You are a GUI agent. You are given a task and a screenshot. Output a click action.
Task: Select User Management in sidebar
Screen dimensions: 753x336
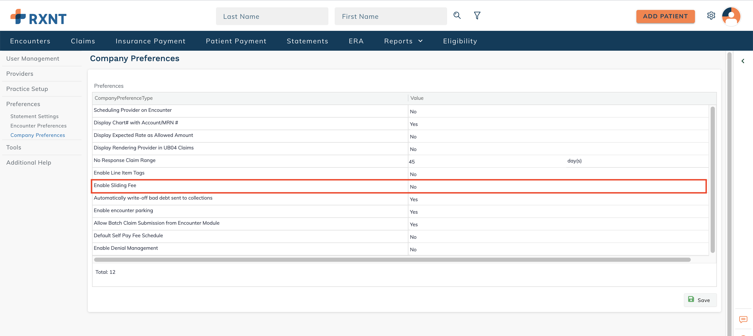coord(33,59)
